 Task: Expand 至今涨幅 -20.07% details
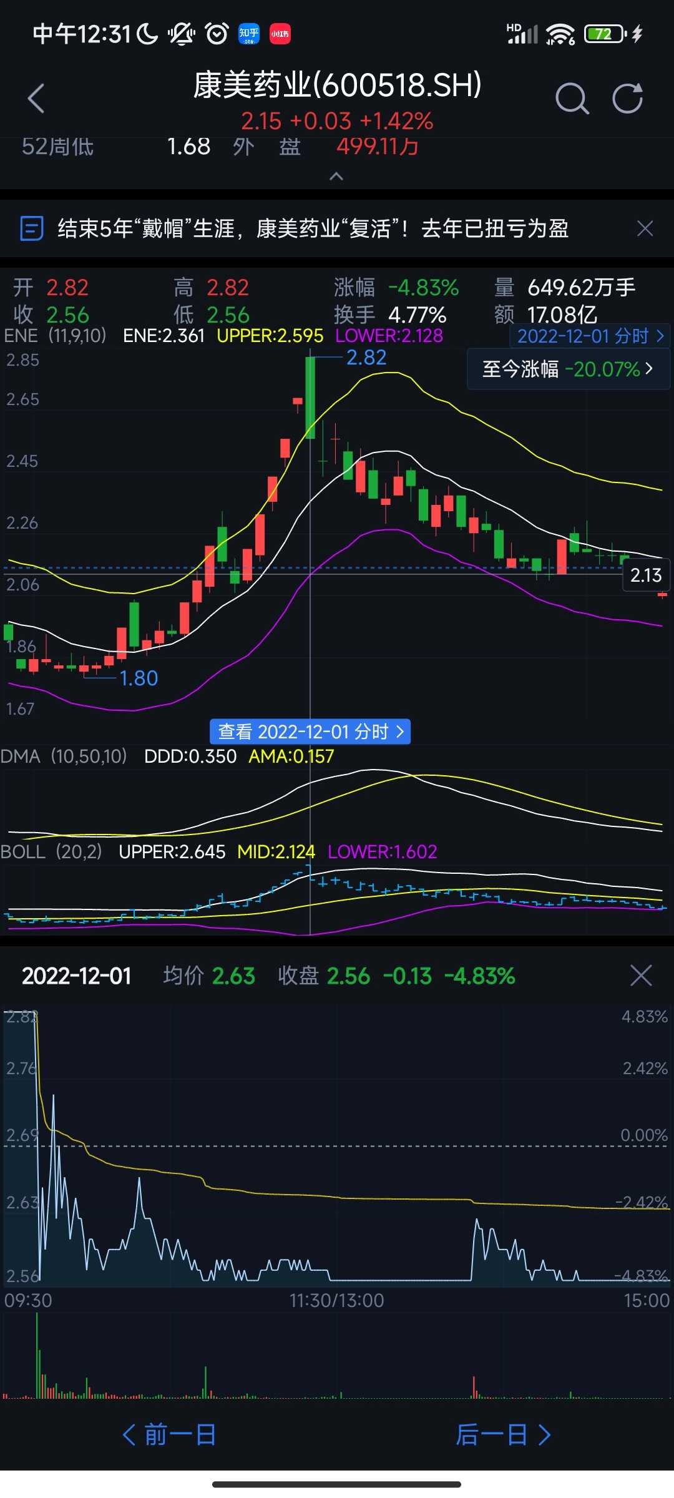tap(569, 369)
